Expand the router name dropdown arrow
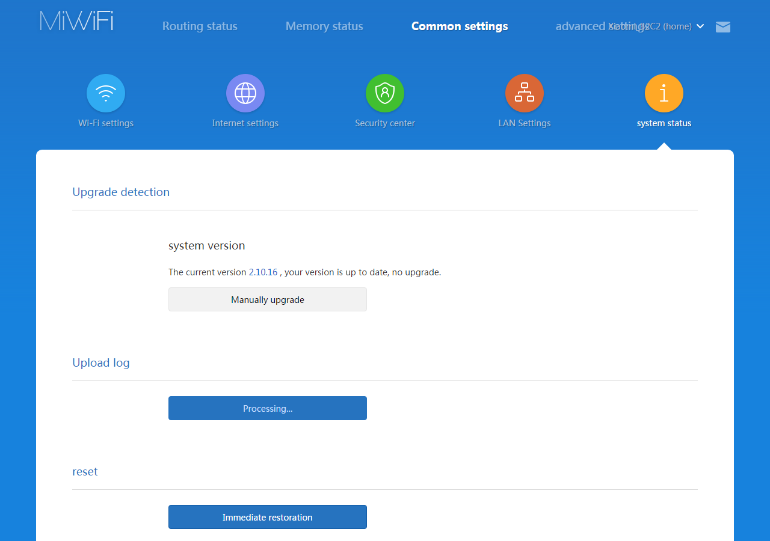 click(700, 26)
